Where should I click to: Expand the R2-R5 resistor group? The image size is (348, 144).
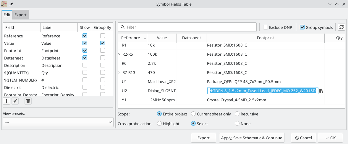(120, 54)
